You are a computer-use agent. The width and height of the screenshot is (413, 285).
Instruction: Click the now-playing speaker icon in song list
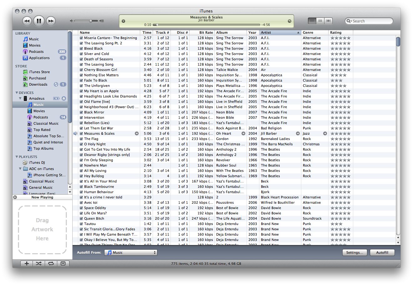click(75, 133)
